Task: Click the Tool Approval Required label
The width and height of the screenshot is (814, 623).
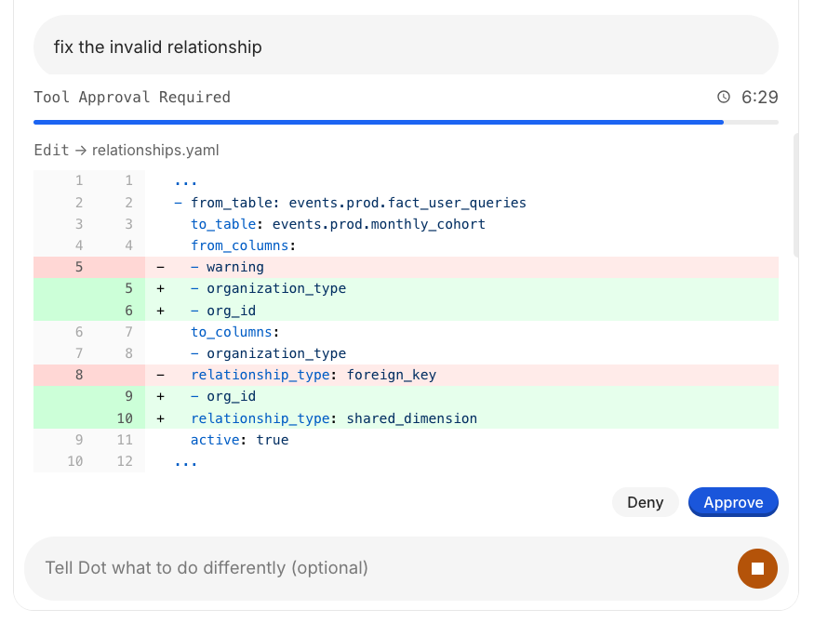Action: pos(132,98)
